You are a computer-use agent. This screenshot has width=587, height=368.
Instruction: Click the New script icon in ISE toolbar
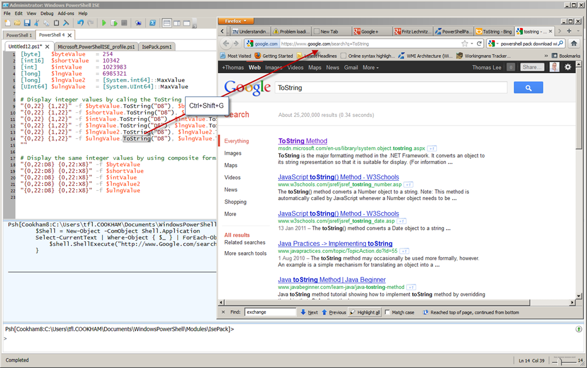7,23
